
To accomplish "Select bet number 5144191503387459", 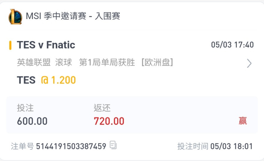I will pos(71,146).
